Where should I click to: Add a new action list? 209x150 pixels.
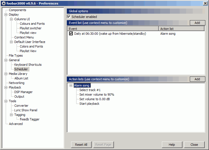pos(197,79)
